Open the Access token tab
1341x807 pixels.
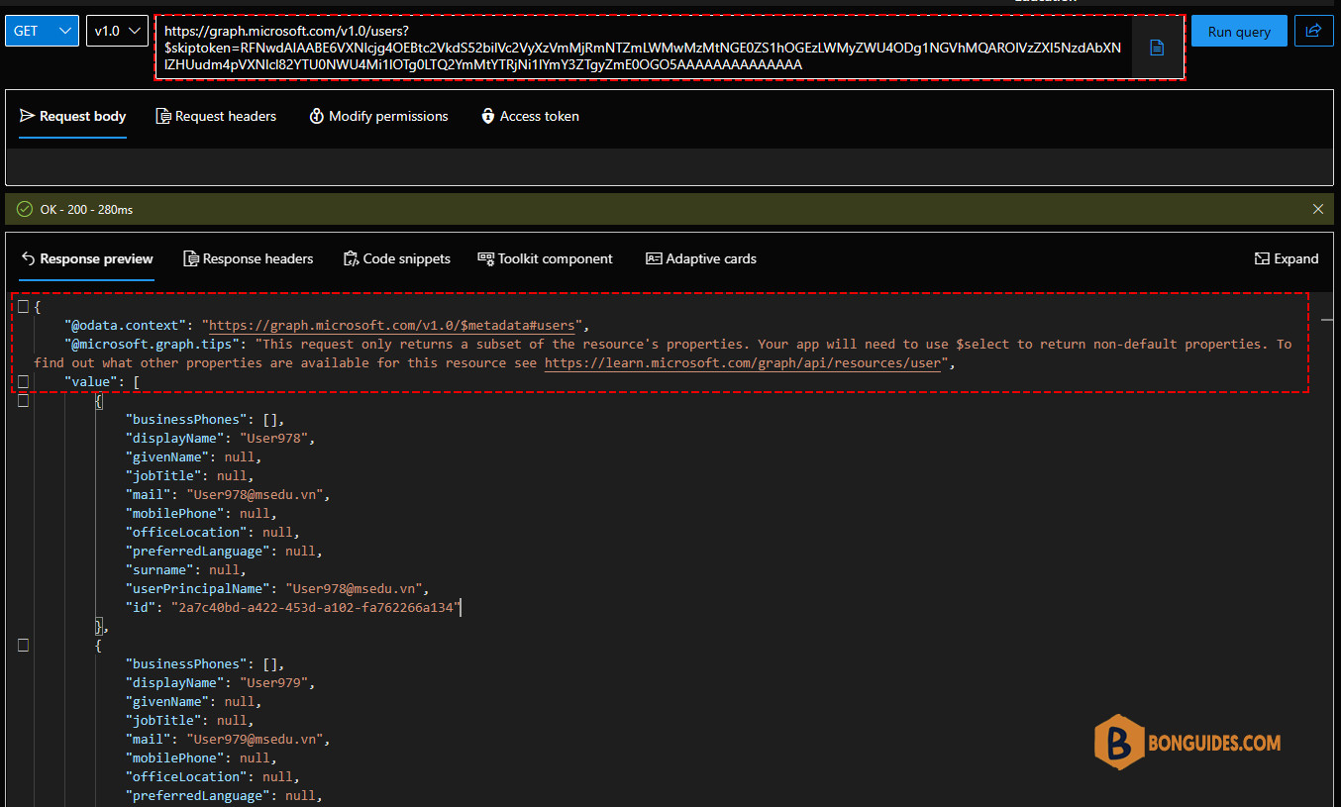[530, 117]
